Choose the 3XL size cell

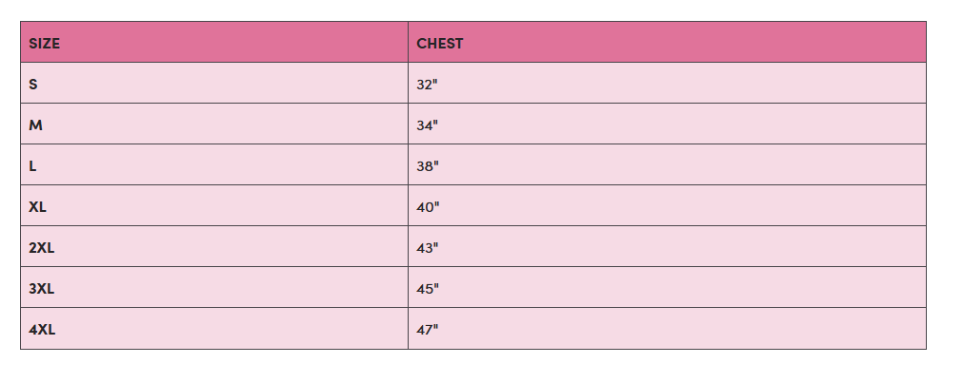click(x=42, y=289)
